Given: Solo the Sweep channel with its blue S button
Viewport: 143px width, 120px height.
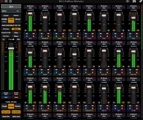Looking at the screenshot, I should 27,72.
